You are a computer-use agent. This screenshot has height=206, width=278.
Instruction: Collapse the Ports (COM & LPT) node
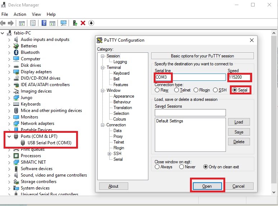pyautogui.click(x=9, y=136)
